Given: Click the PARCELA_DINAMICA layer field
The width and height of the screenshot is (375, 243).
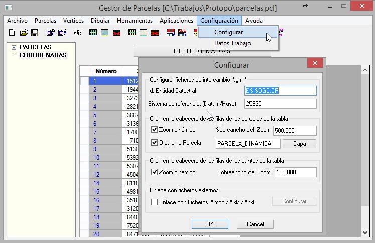Looking at the screenshot, I should [248, 144].
